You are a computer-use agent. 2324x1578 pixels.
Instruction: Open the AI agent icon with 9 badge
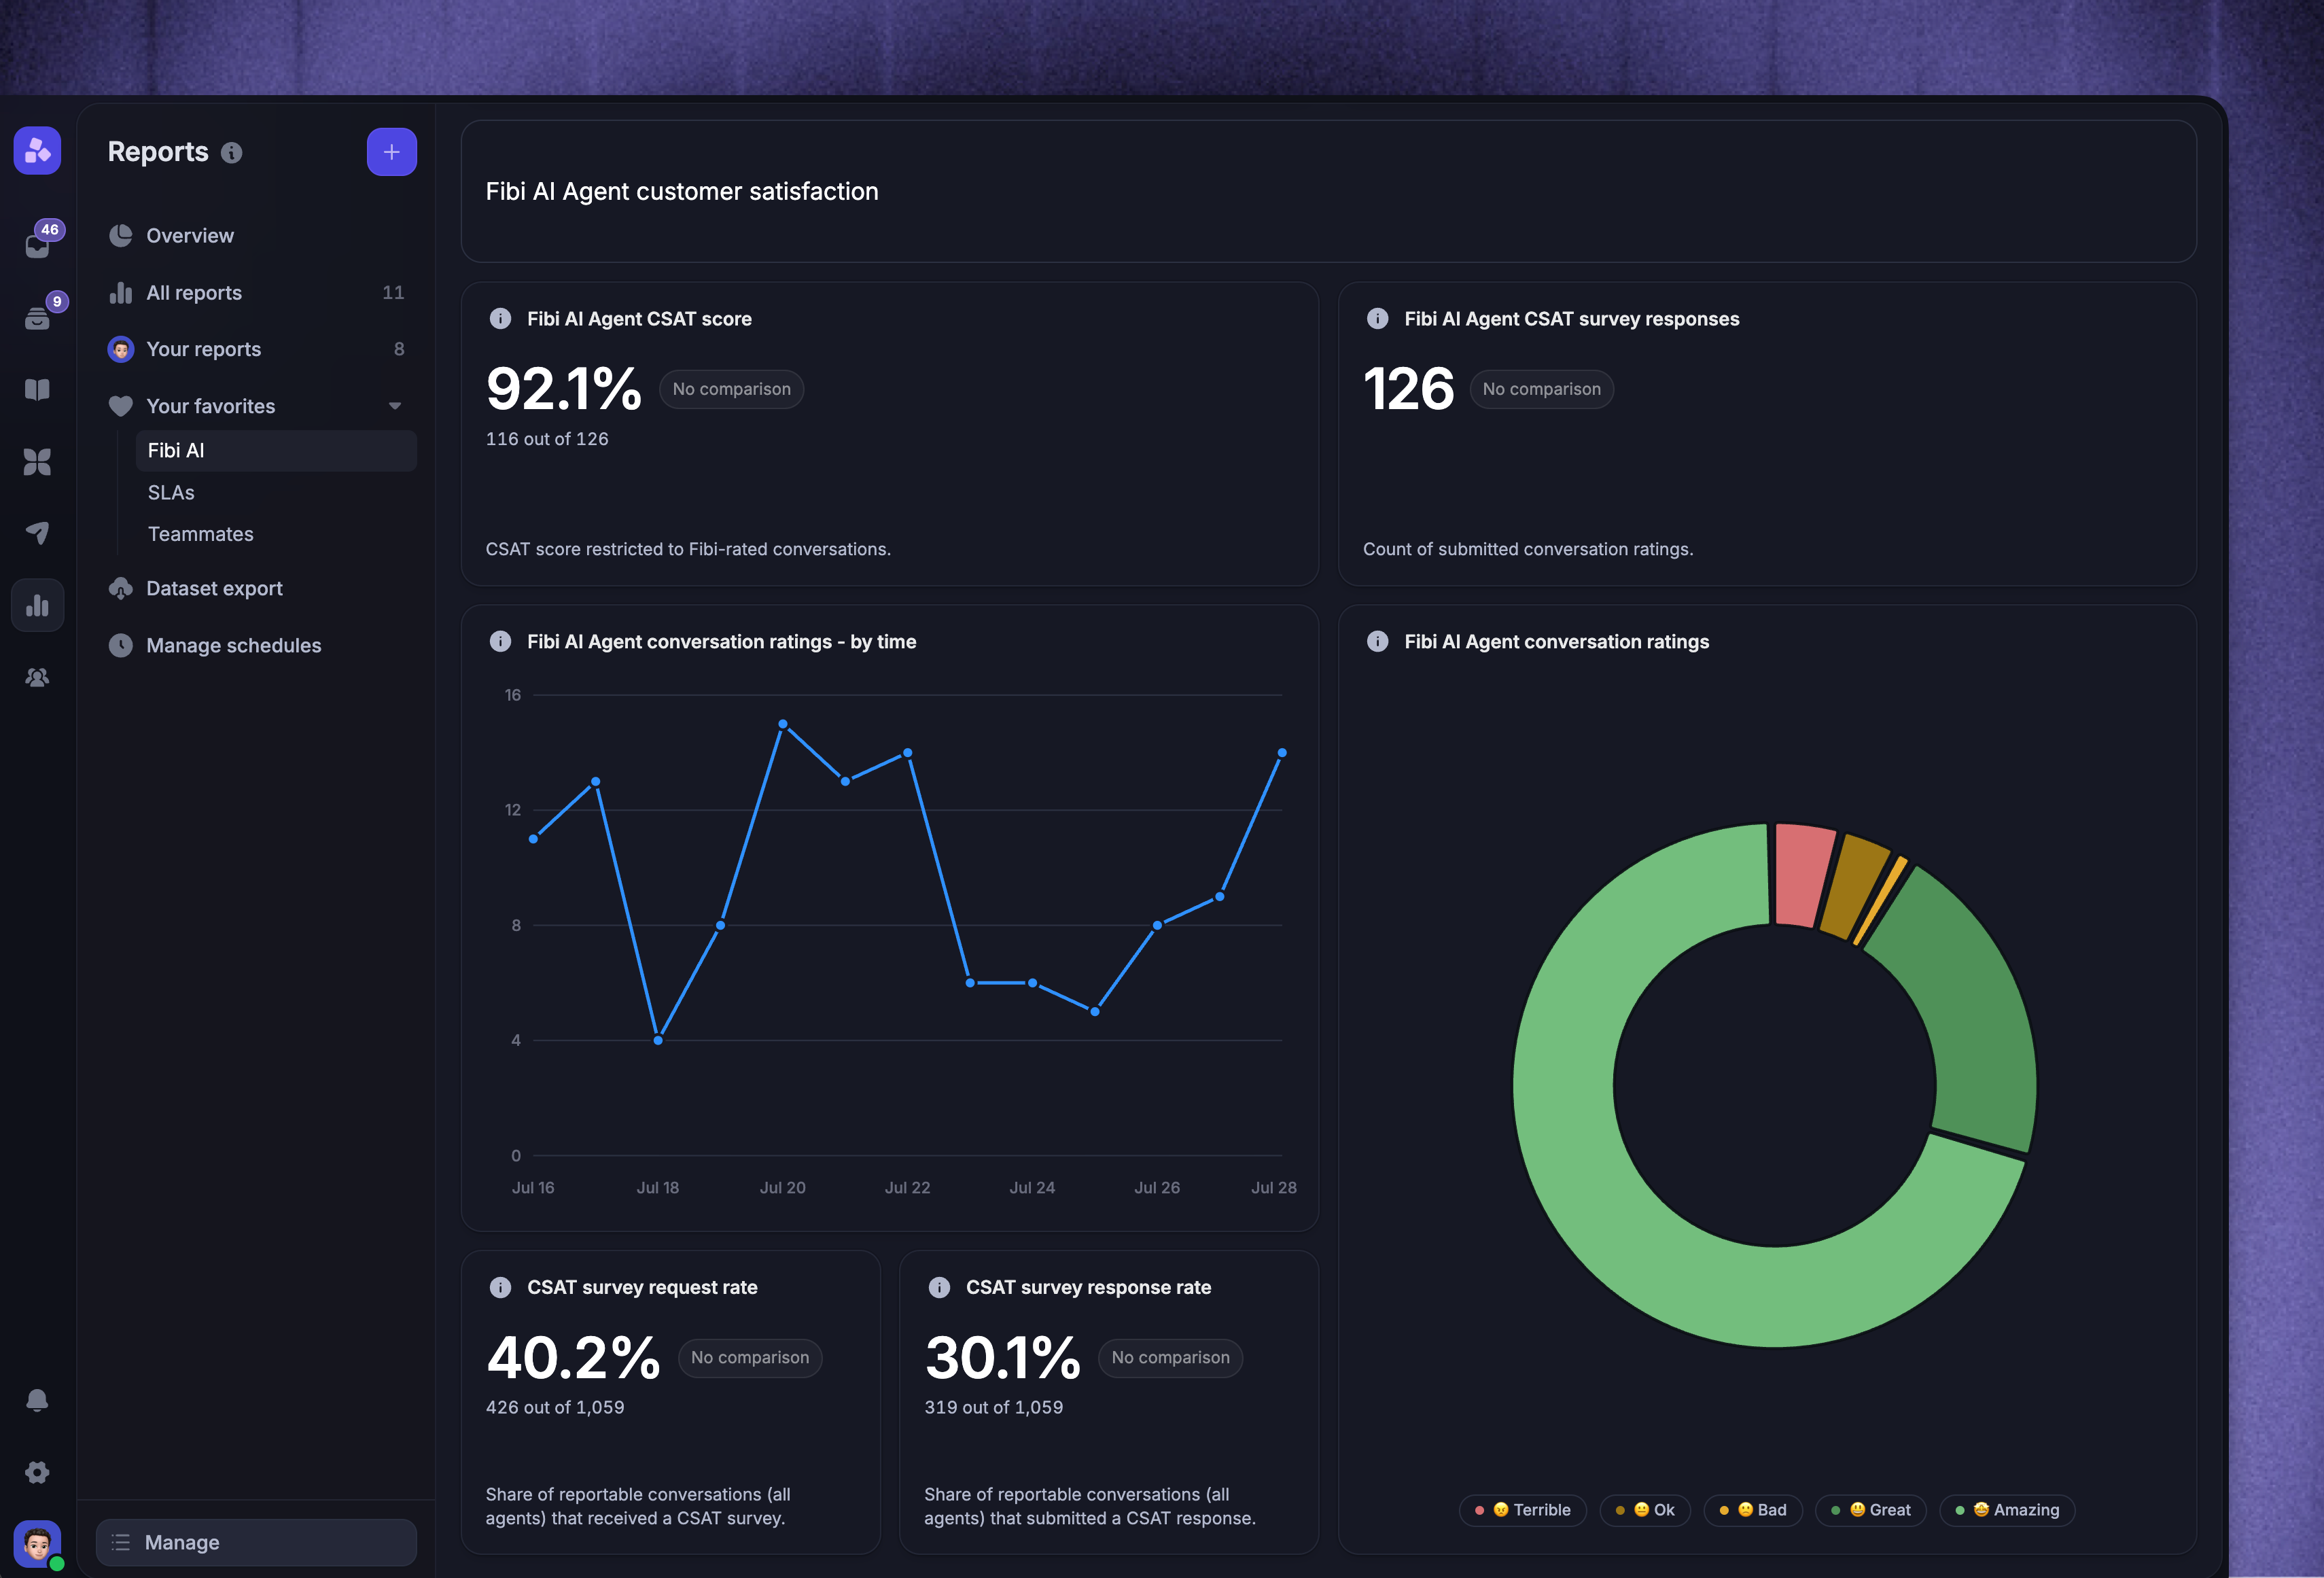[x=38, y=315]
